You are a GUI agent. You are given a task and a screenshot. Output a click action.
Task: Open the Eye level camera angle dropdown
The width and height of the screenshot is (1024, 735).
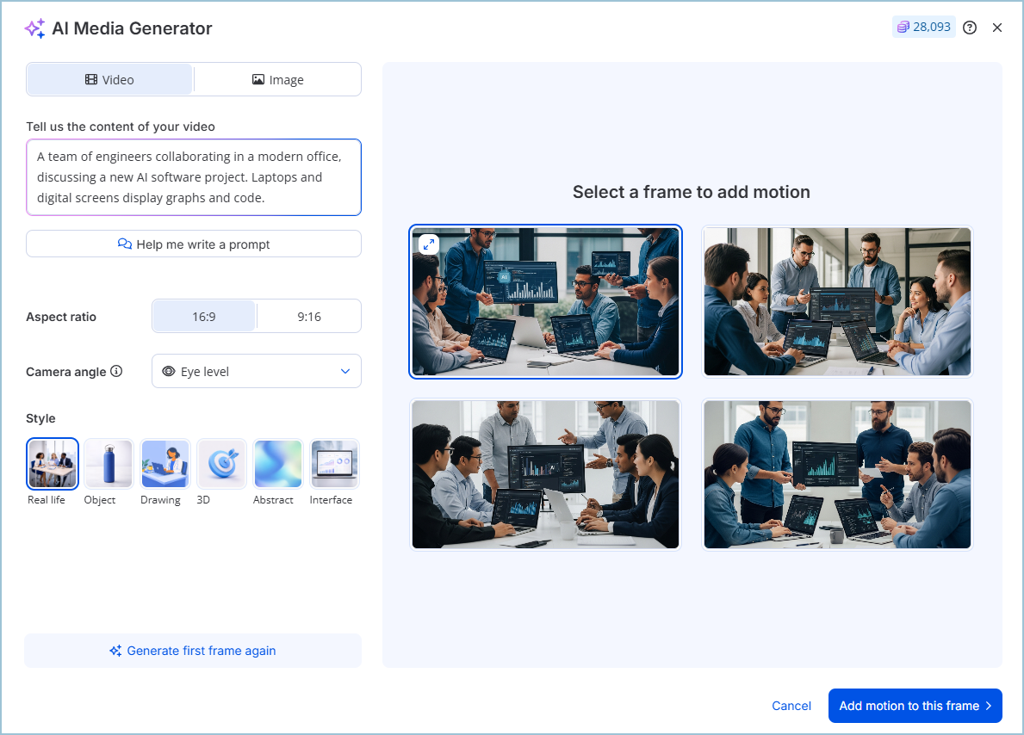click(257, 372)
